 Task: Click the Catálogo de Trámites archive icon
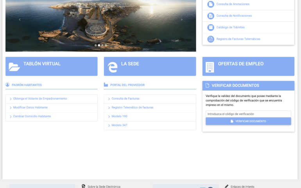click(211, 27)
